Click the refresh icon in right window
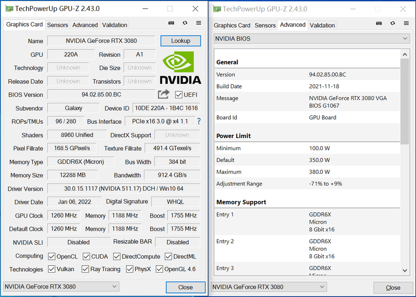The width and height of the screenshot is (416, 297). pos(393,24)
